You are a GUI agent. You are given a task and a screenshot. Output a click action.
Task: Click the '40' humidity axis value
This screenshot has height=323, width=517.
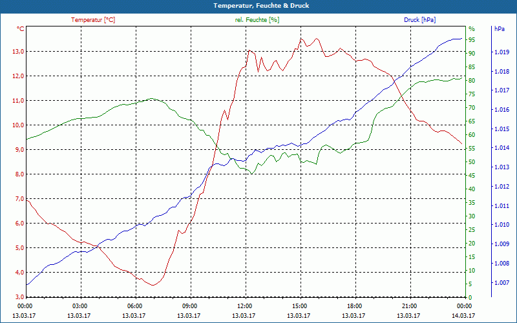click(472, 189)
